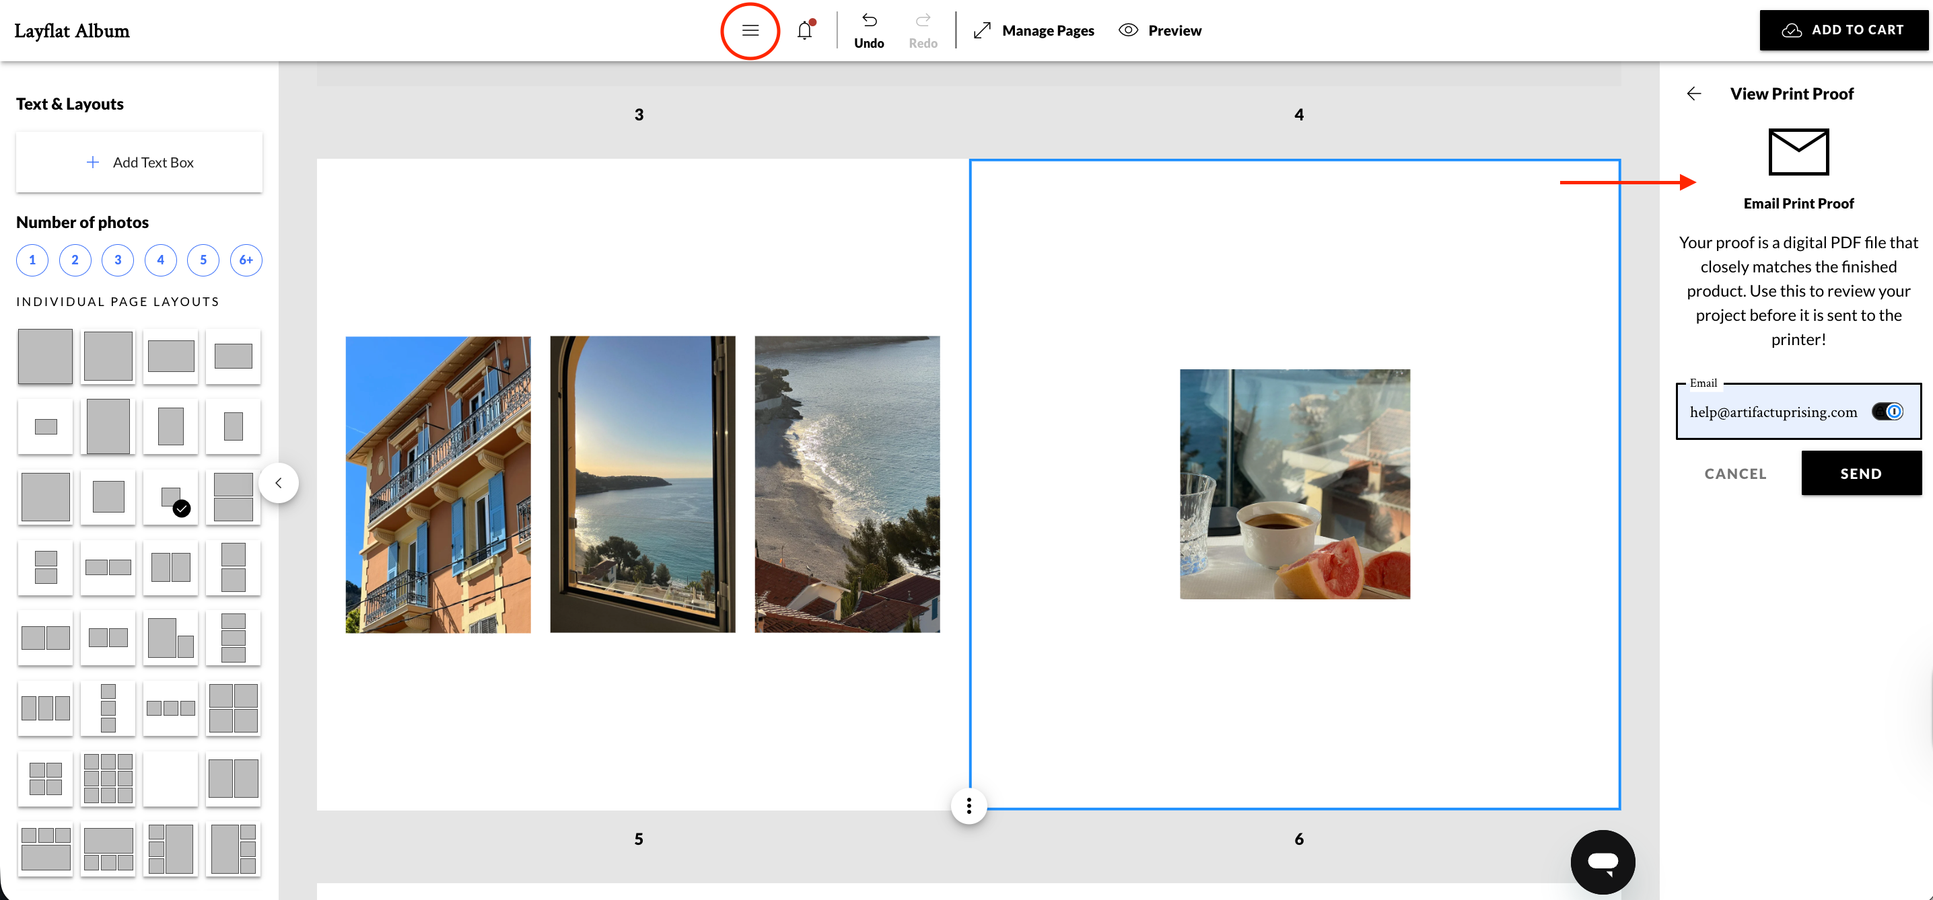Image resolution: width=1933 pixels, height=900 pixels.
Task: Select 6+ photos filter circle
Action: 246,260
